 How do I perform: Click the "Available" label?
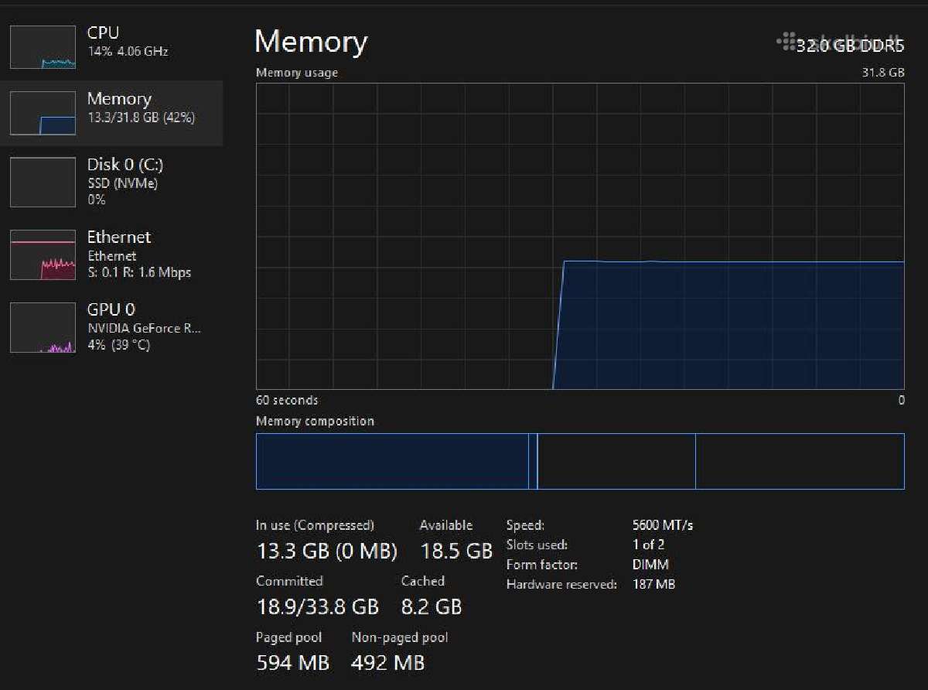pos(446,525)
